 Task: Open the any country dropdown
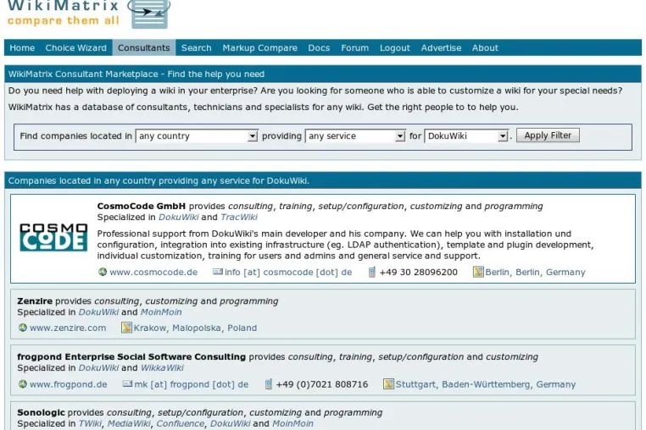pyautogui.click(x=197, y=135)
